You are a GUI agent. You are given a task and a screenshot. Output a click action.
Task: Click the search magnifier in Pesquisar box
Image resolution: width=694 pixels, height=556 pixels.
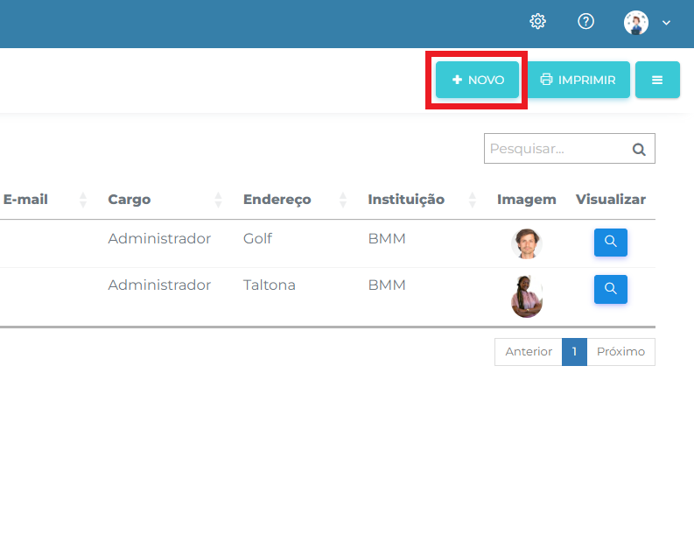[639, 149]
